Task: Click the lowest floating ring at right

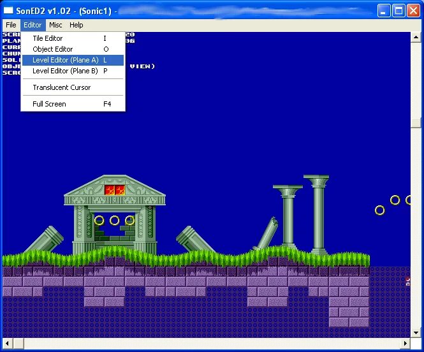Action: 379,210
